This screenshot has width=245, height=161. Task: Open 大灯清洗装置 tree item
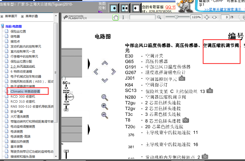20,117
